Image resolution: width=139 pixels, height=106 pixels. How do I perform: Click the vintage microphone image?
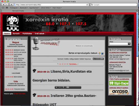(x=36, y=44)
